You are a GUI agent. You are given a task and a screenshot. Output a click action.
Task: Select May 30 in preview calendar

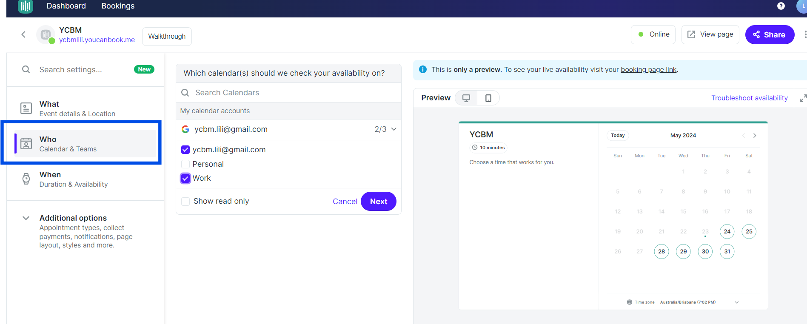tap(705, 252)
